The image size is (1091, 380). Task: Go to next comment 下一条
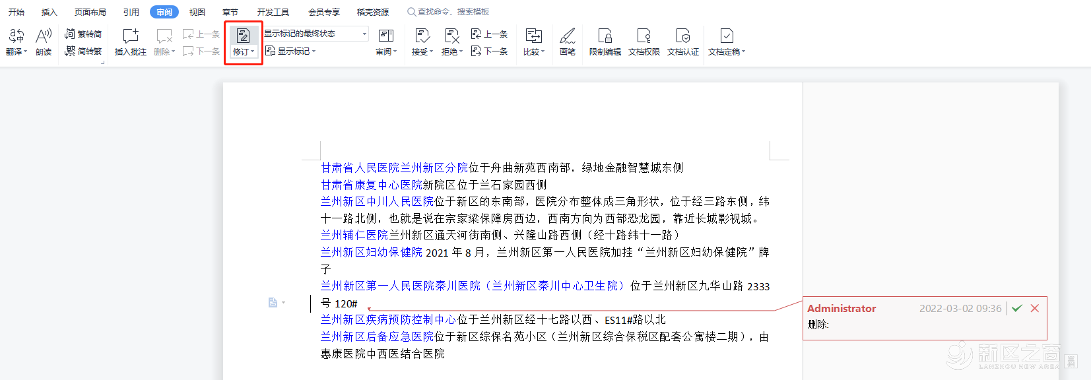pyautogui.click(x=201, y=51)
